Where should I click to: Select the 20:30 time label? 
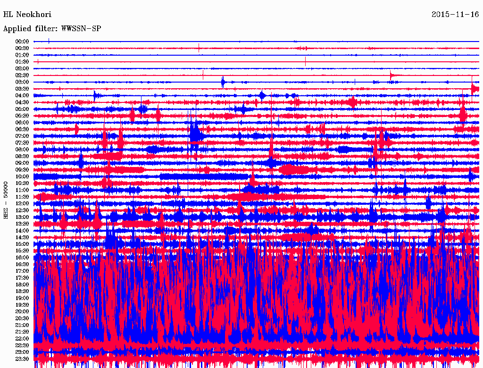pyautogui.click(x=22, y=318)
